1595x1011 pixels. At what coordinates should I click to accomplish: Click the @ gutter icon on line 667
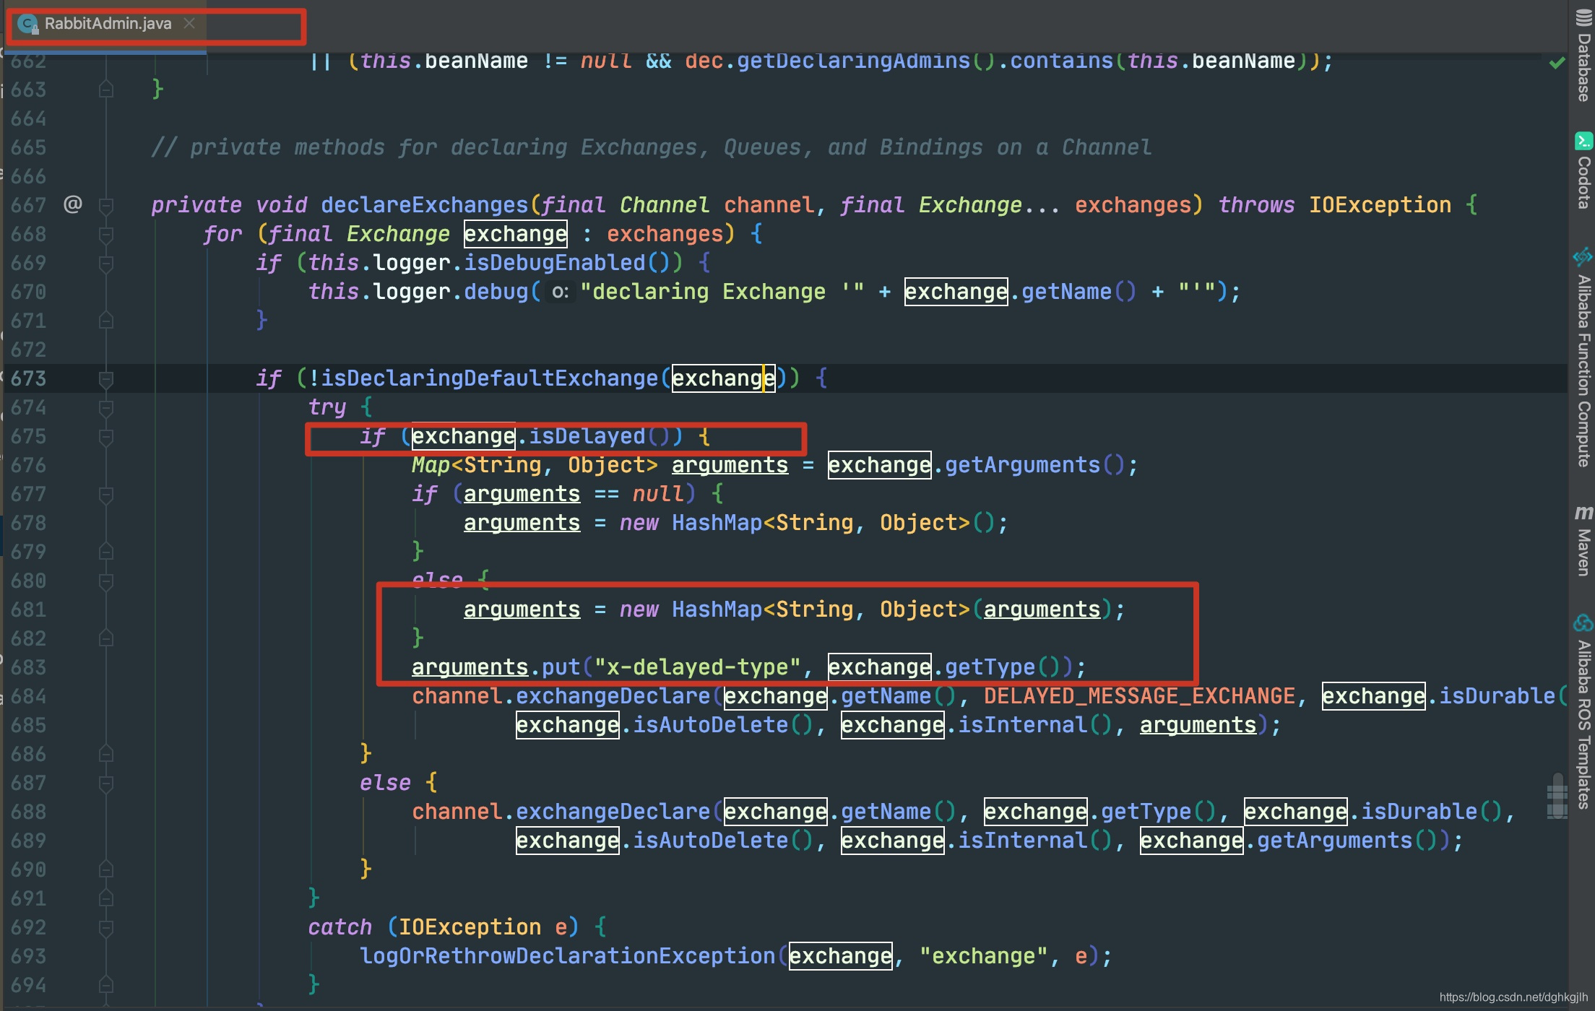[73, 204]
